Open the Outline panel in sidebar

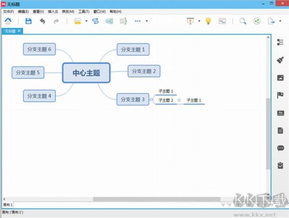(x=280, y=42)
